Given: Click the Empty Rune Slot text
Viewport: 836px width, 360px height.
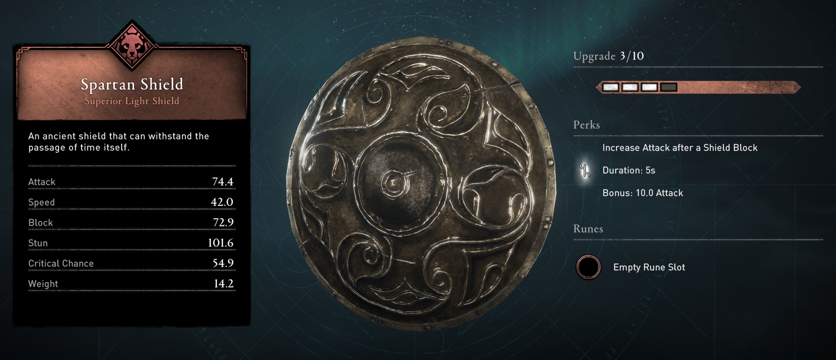Looking at the screenshot, I should (x=649, y=267).
